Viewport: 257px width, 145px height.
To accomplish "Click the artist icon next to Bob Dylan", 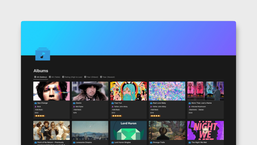I will click(74, 107).
